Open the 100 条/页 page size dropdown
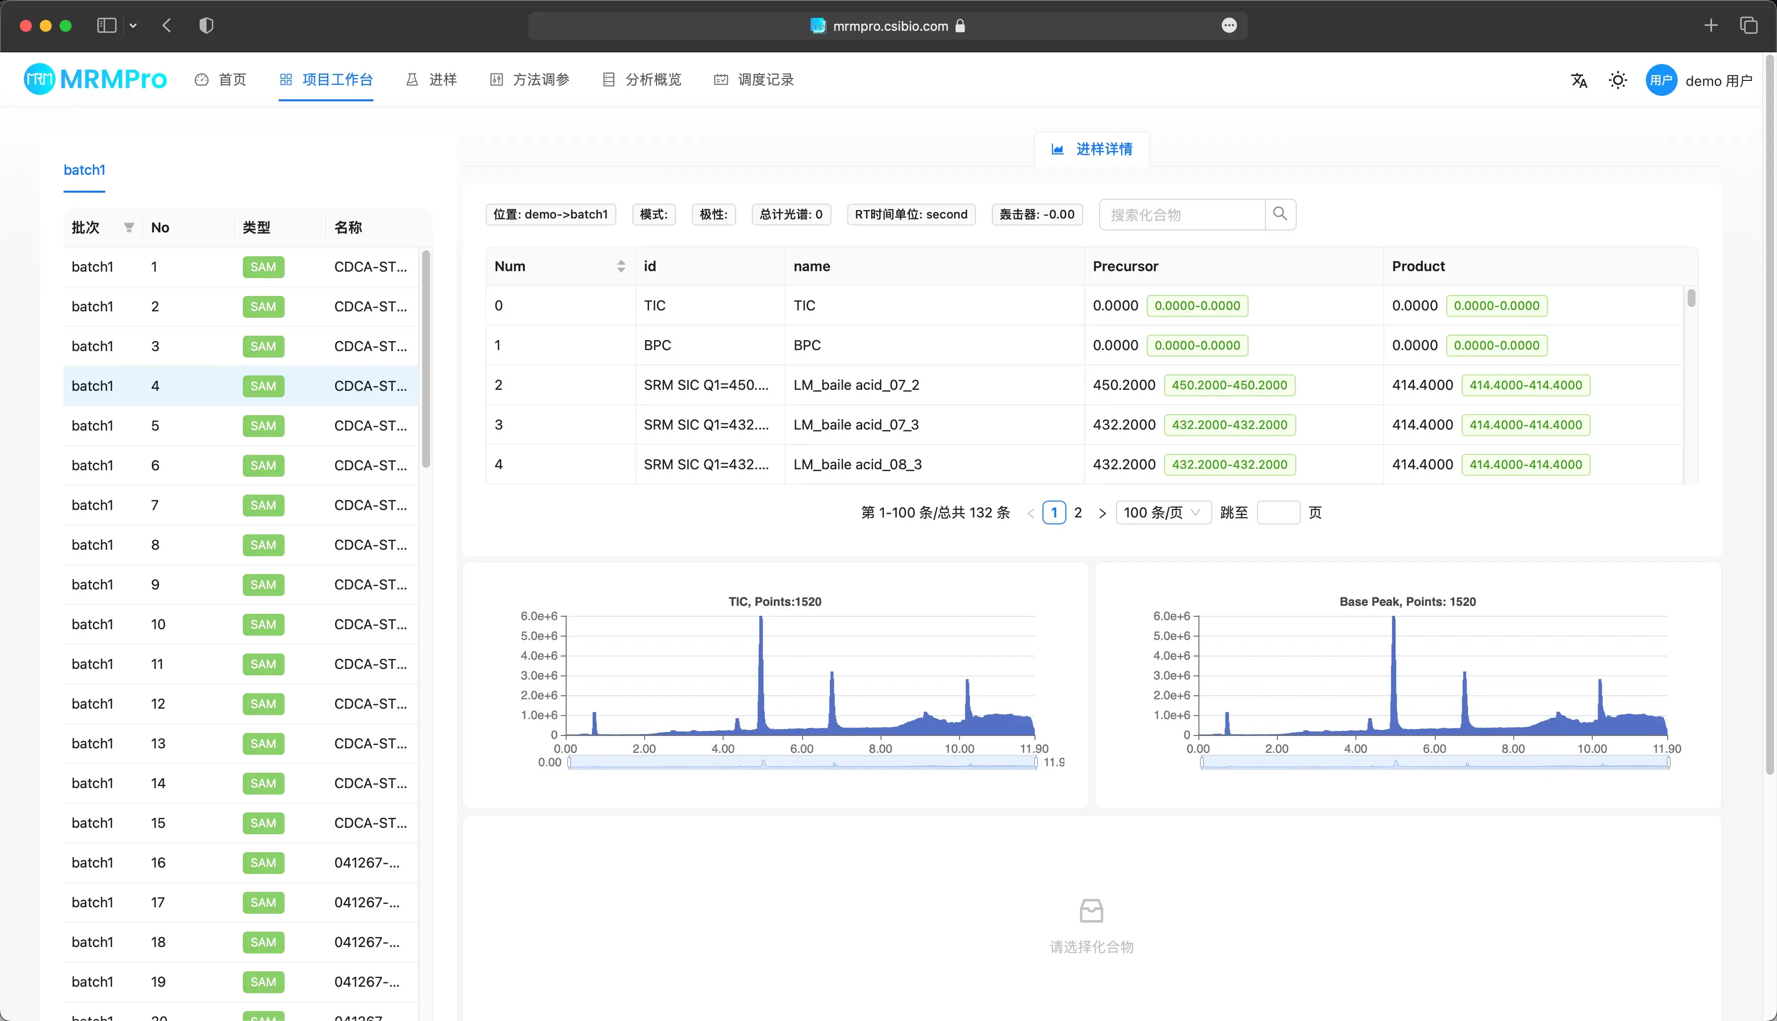Viewport: 1777px width, 1021px height. click(1163, 512)
